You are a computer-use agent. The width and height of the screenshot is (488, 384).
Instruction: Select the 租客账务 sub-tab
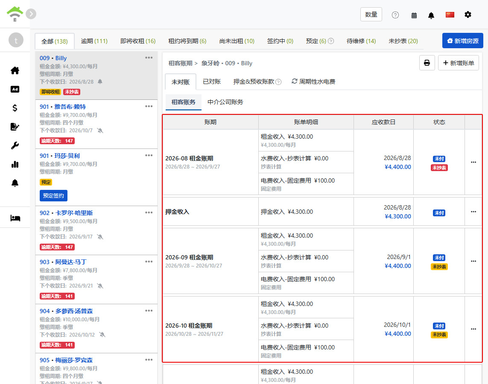(183, 102)
